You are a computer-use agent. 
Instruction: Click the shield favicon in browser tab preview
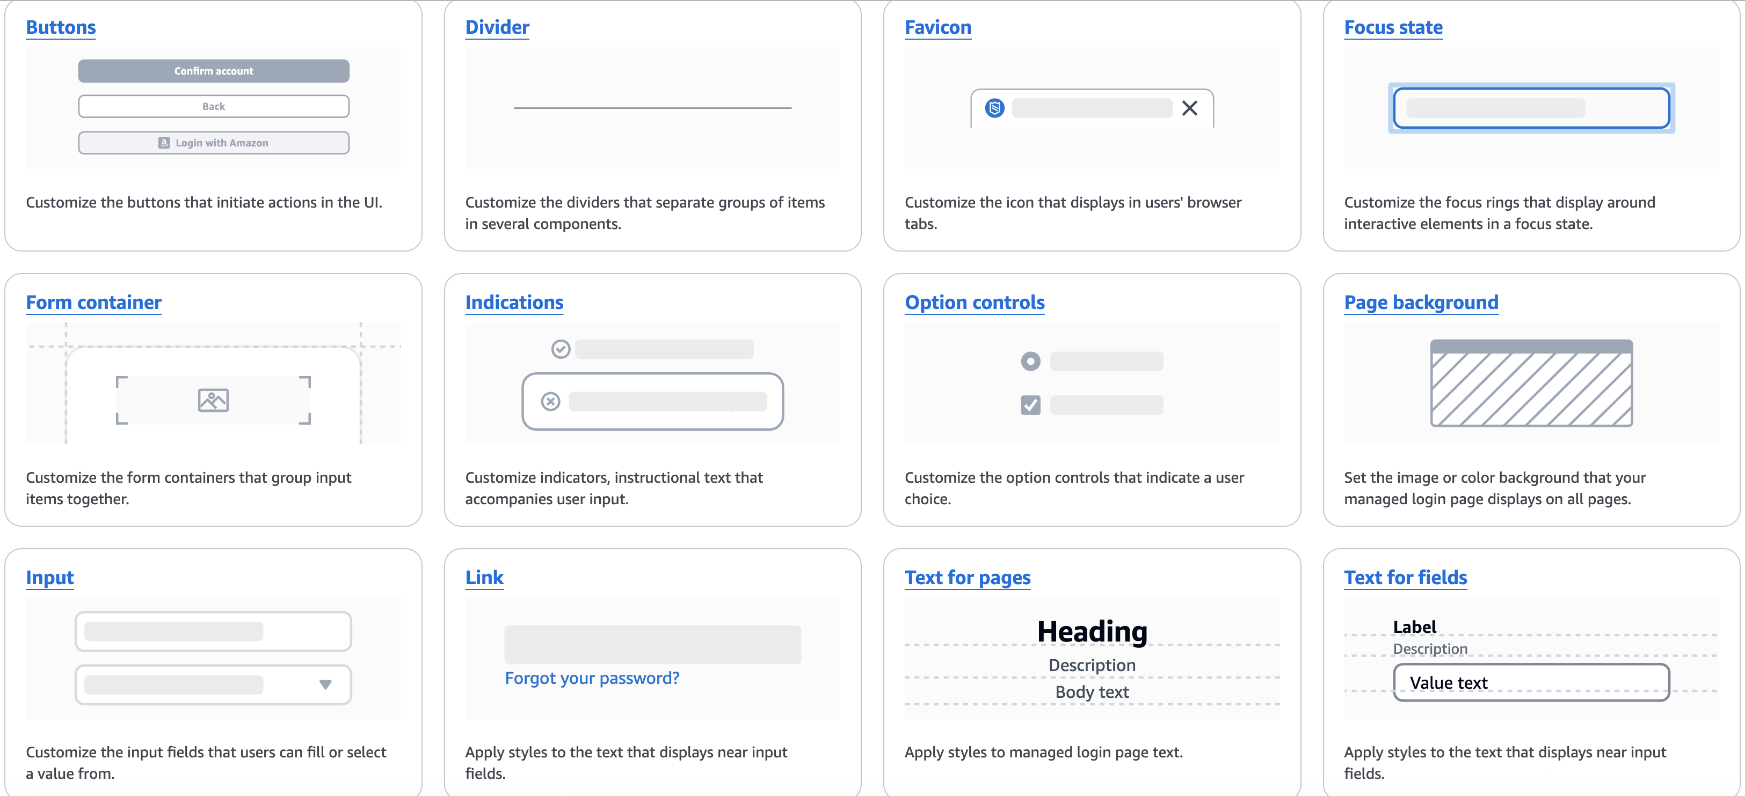[994, 108]
